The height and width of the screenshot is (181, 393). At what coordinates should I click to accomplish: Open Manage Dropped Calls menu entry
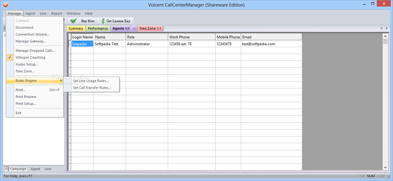35,51
